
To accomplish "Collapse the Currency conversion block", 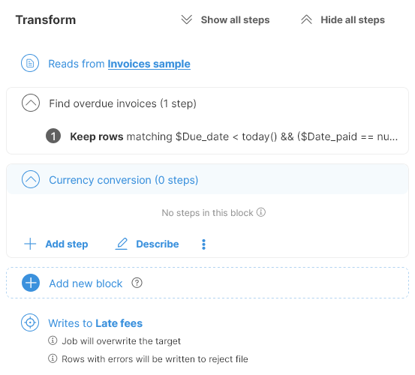I will tap(31, 179).
